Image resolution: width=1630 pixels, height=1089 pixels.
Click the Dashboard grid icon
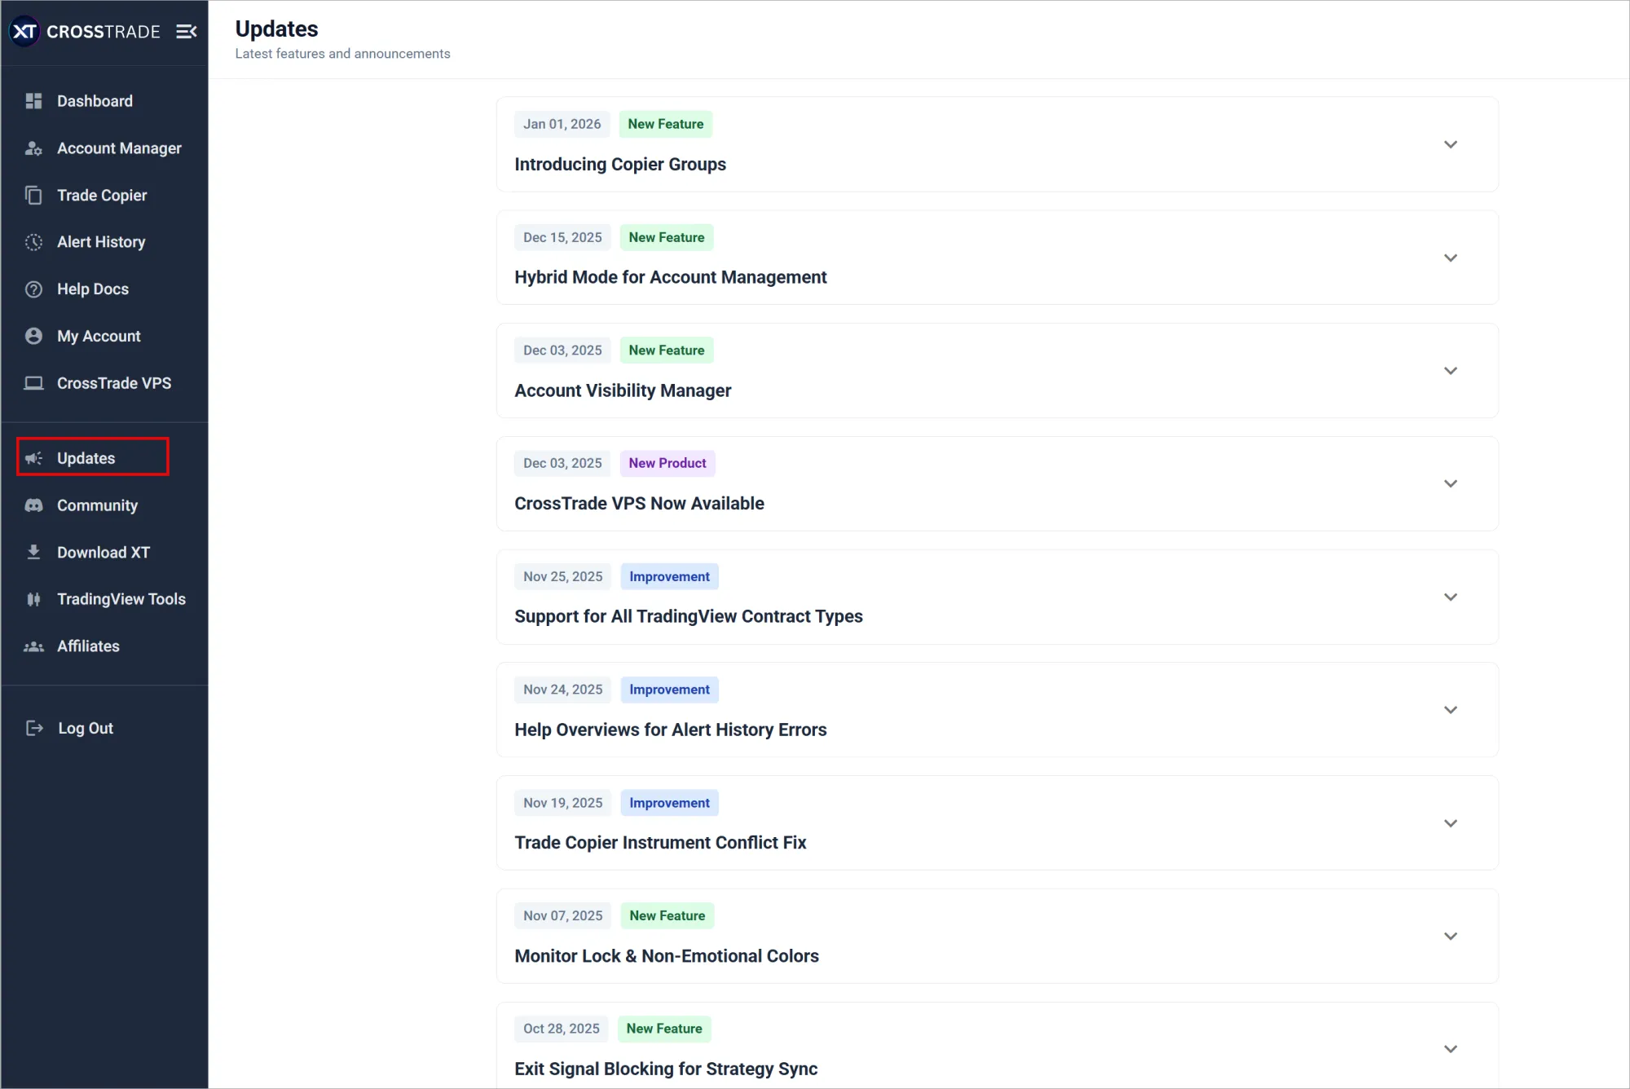tap(33, 101)
